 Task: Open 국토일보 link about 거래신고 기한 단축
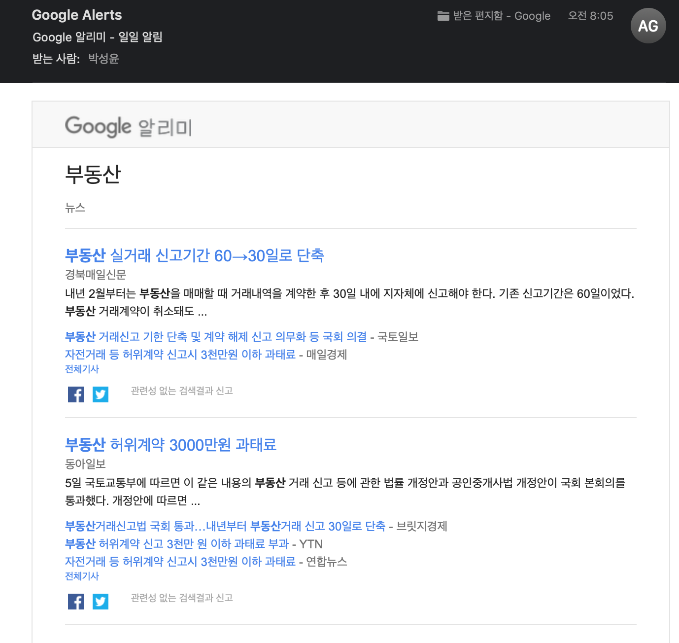click(x=216, y=337)
